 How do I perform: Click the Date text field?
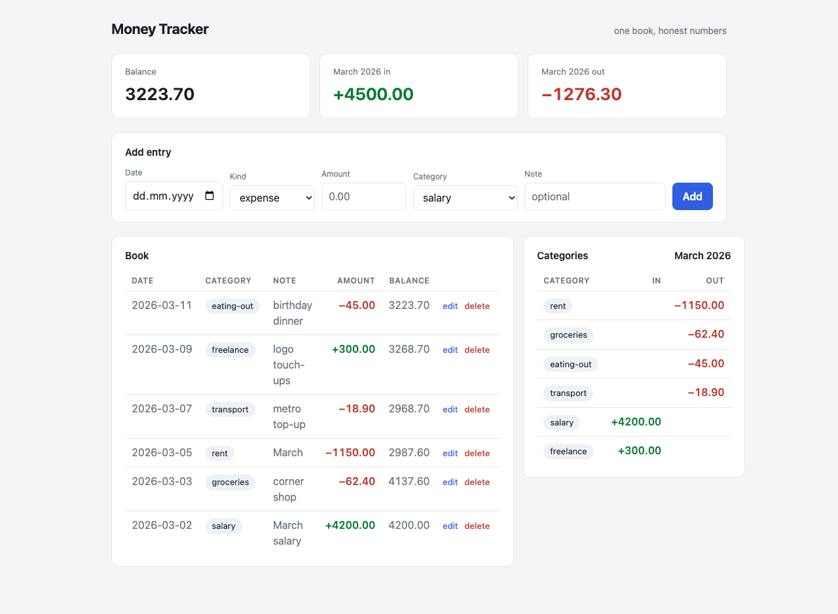pyautogui.click(x=174, y=196)
